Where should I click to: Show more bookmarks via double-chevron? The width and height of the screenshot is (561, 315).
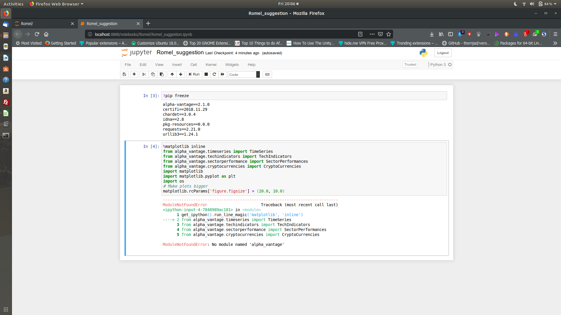click(555, 43)
